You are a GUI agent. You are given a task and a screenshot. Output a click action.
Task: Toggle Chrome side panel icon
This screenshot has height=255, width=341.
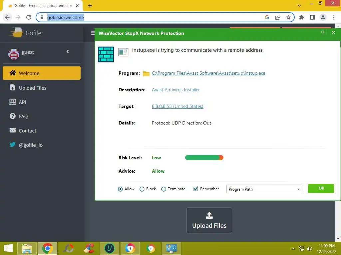coord(312,17)
